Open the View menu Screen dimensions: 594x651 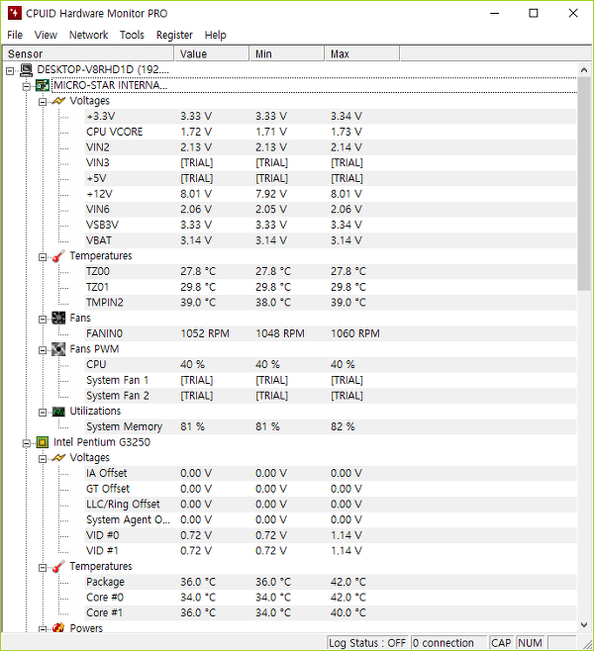pos(46,35)
